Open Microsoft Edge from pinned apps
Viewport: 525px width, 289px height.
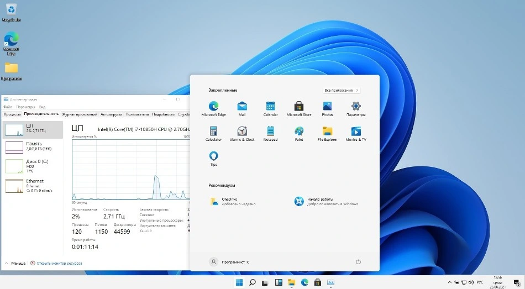coord(213,107)
